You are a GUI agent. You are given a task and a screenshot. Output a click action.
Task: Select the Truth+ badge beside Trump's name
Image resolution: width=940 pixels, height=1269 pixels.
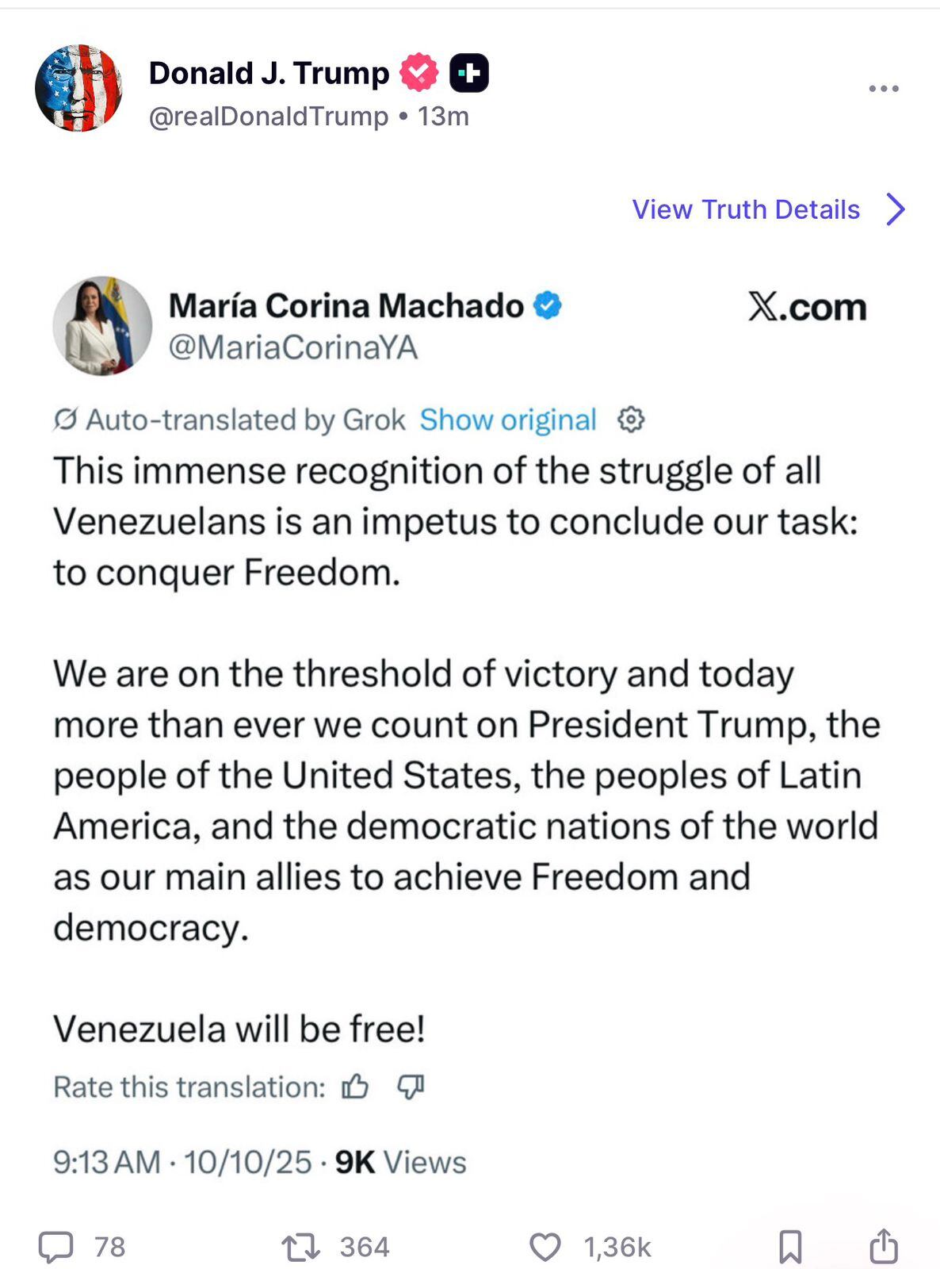tap(468, 71)
